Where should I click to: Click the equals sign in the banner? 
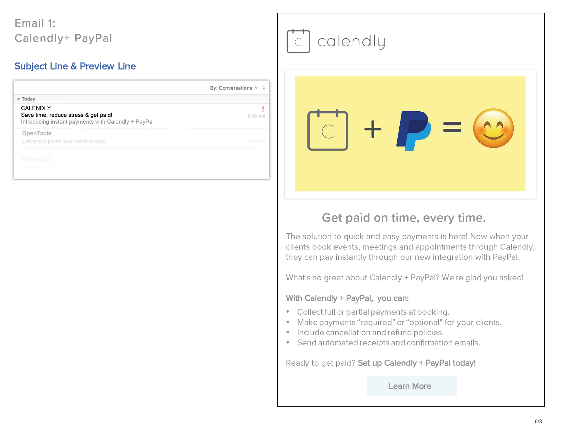pyautogui.click(x=452, y=127)
